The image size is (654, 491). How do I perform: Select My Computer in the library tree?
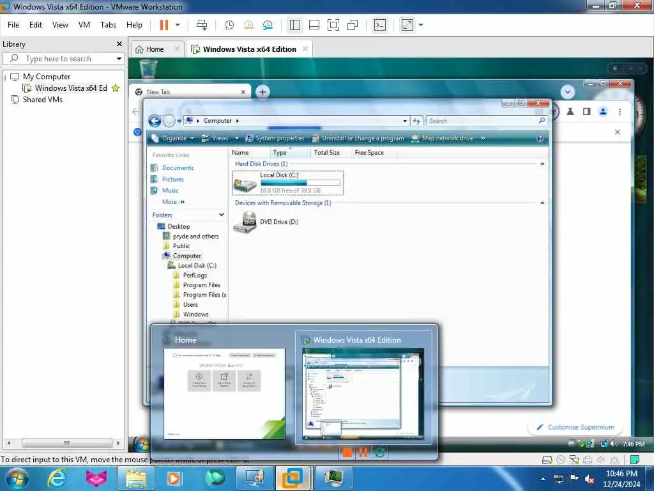(x=46, y=77)
